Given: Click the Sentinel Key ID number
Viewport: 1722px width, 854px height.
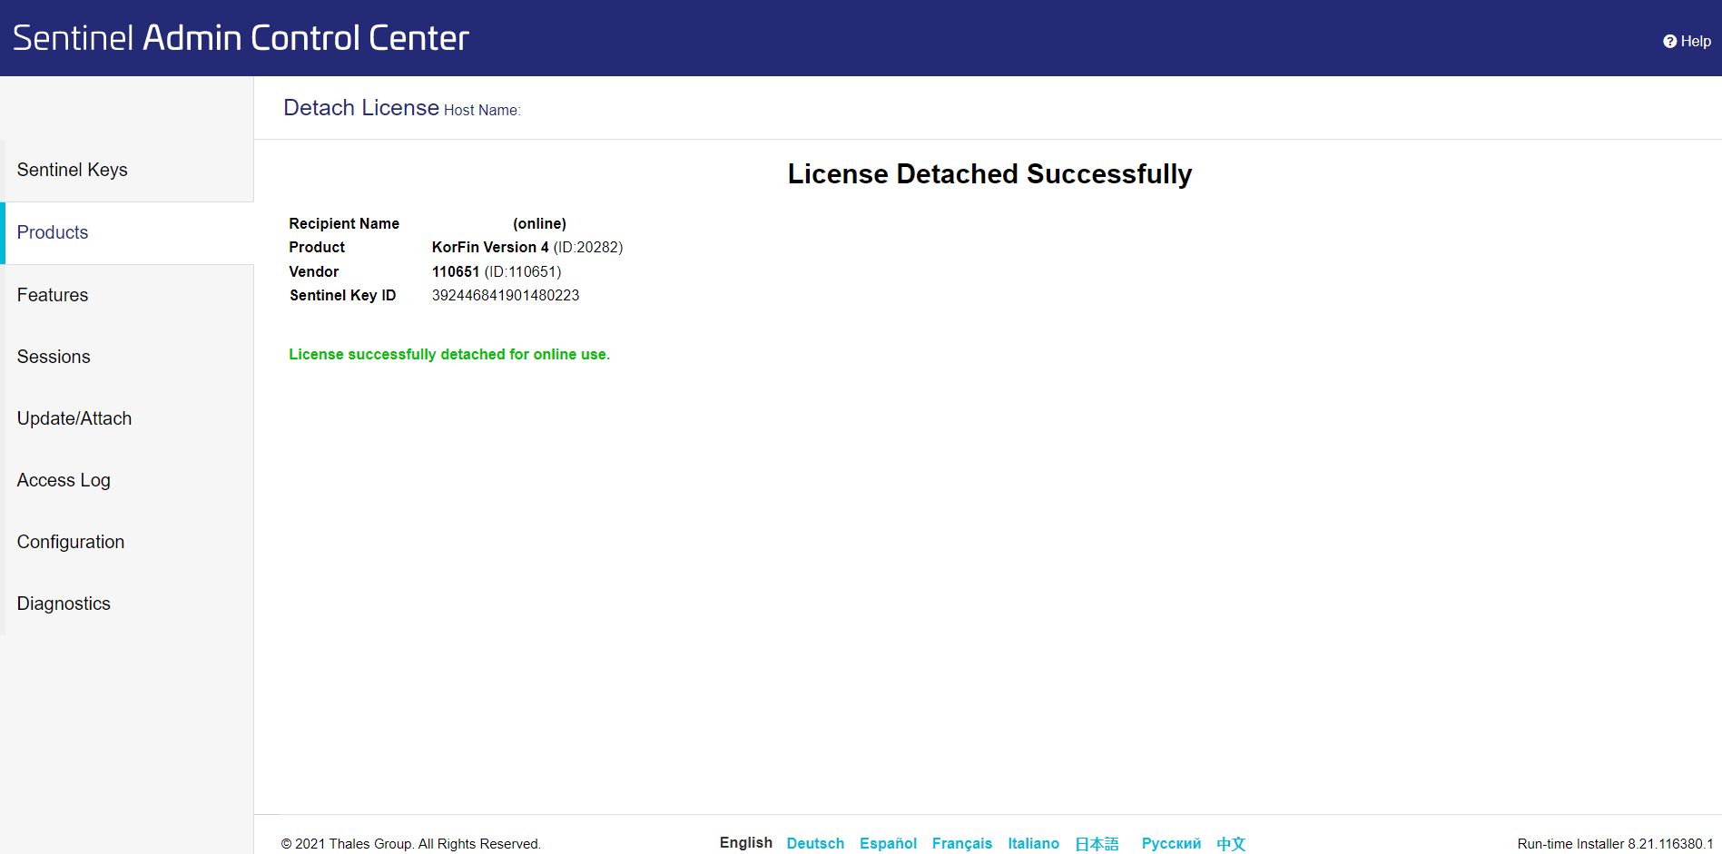Looking at the screenshot, I should (506, 295).
